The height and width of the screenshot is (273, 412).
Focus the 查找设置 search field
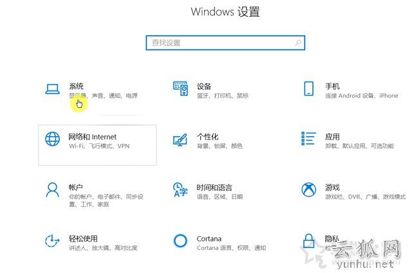point(225,42)
